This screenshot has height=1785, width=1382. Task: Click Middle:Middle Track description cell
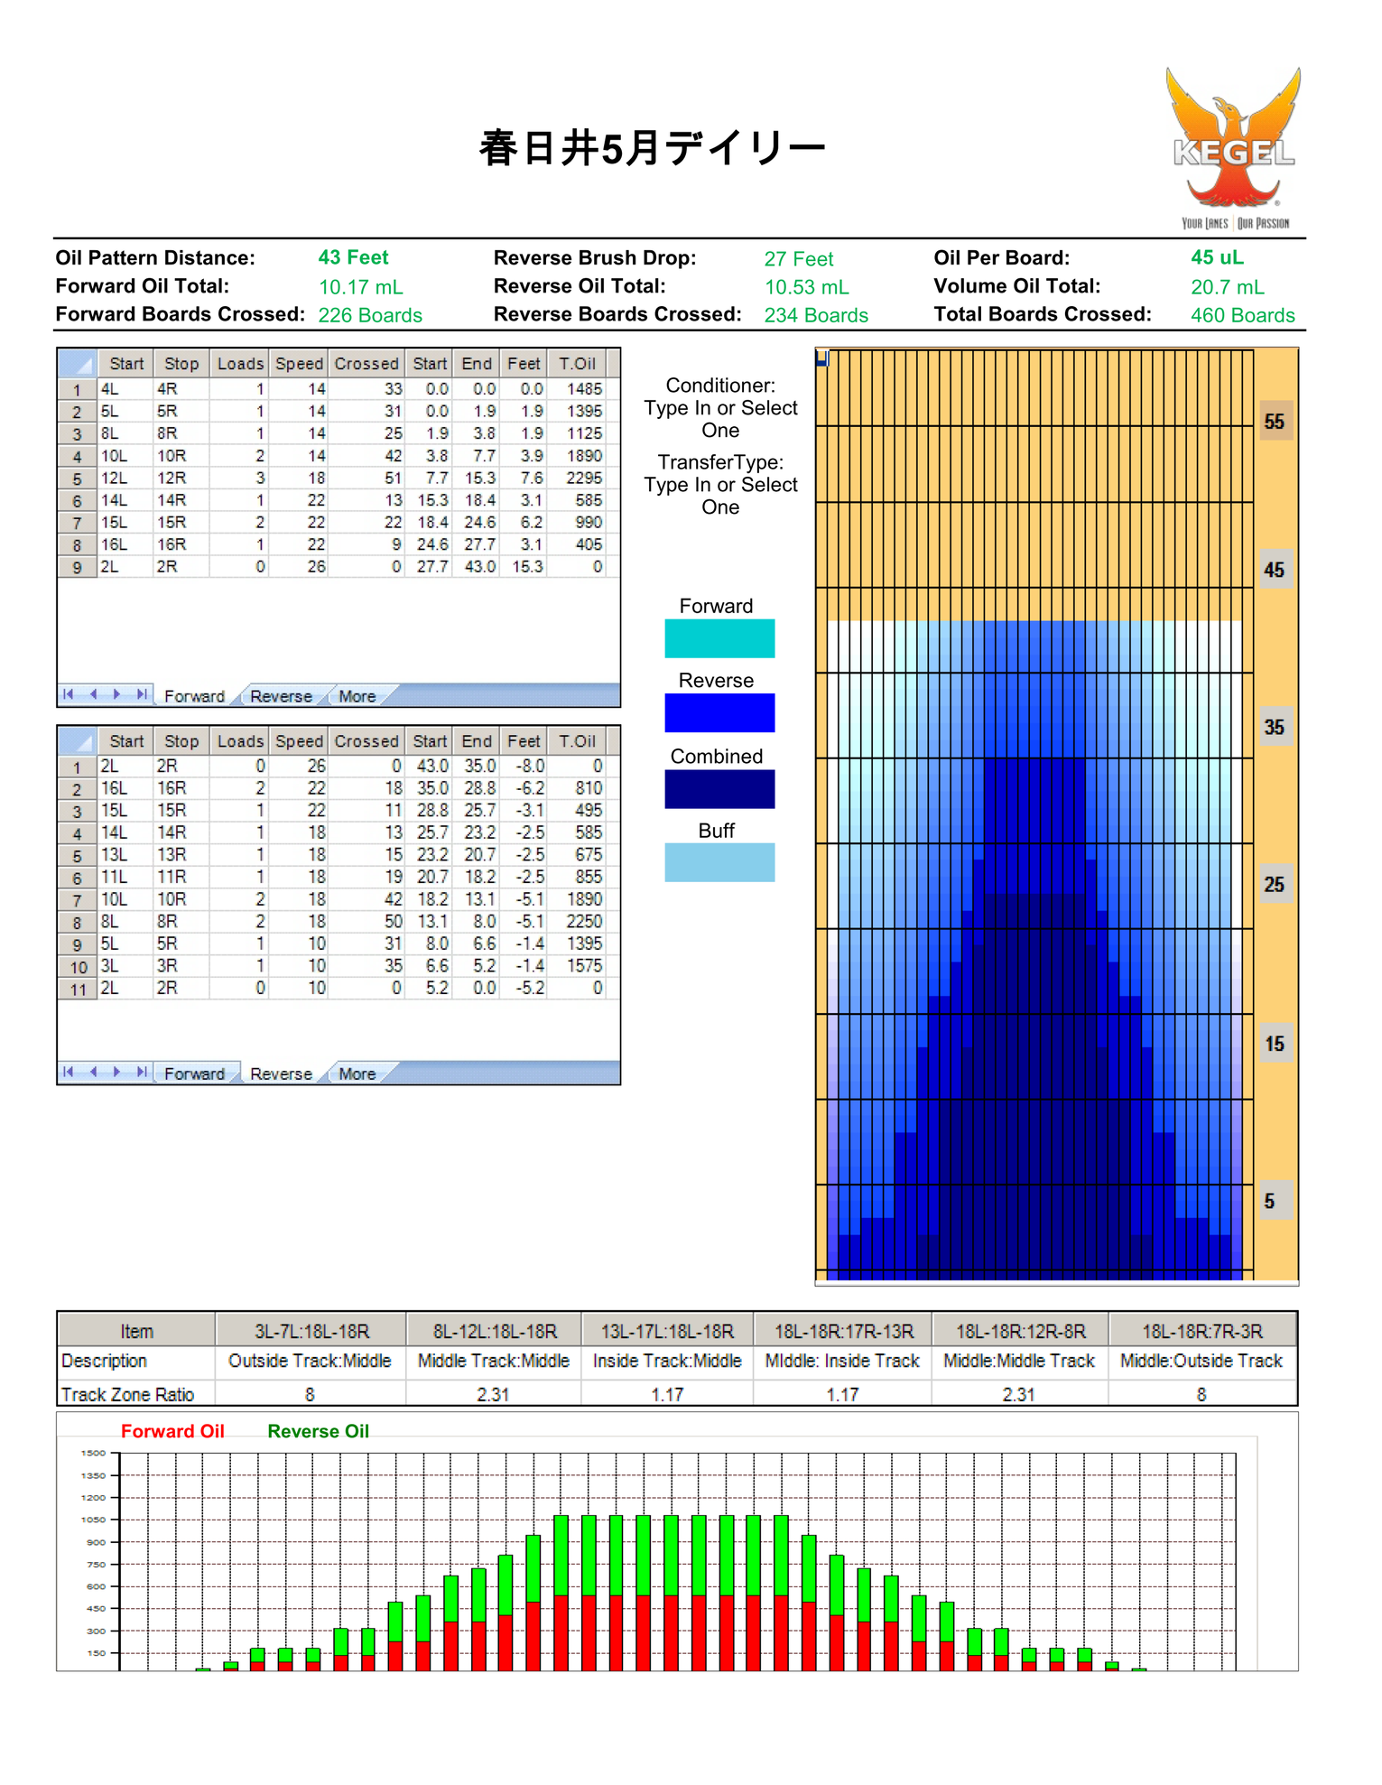point(1018,1361)
